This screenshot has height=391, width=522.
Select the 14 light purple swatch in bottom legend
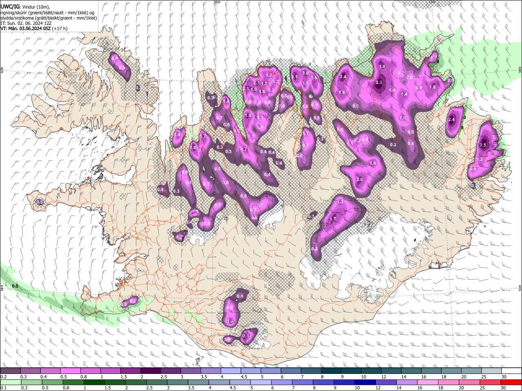point(407,382)
